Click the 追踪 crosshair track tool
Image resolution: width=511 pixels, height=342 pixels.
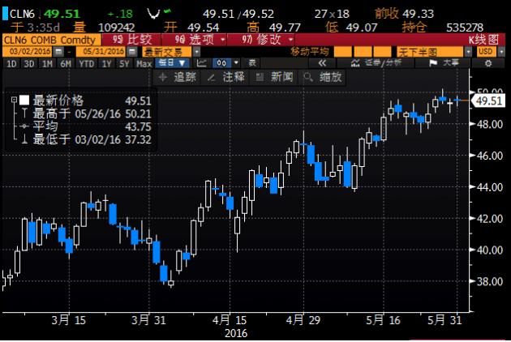click(181, 77)
